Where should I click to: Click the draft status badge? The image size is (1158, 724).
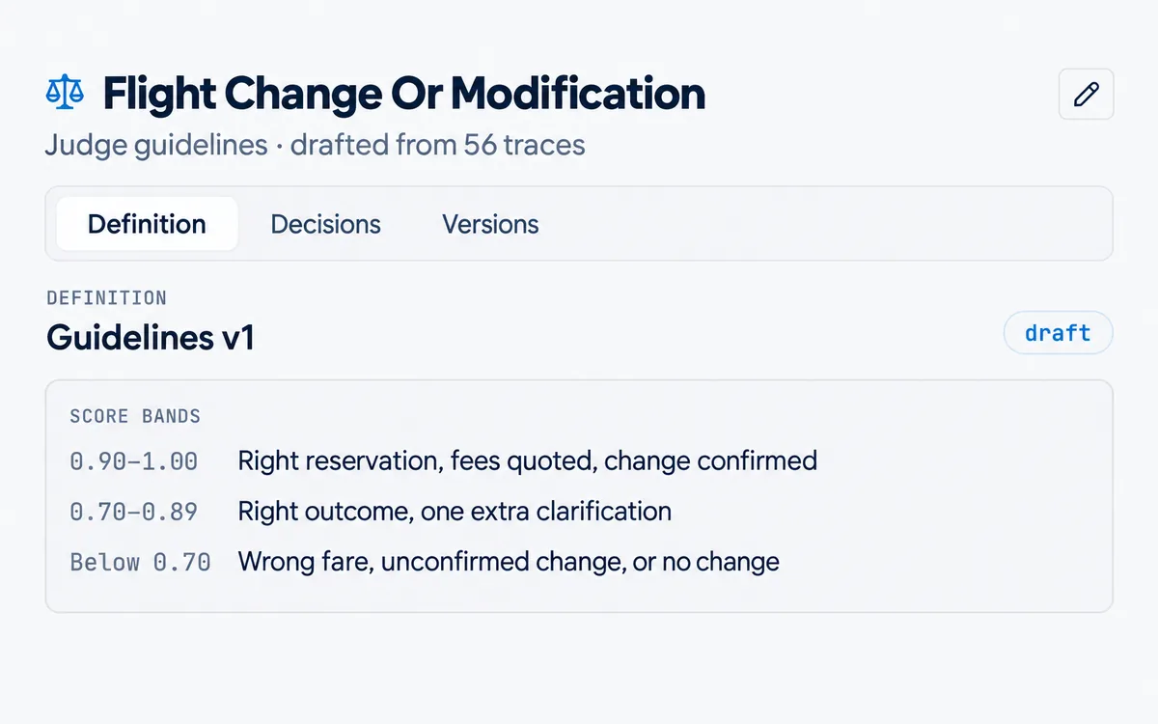pos(1058,333)
